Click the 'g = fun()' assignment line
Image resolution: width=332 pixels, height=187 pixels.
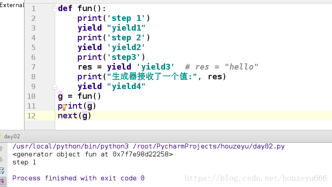click(79, 96)
